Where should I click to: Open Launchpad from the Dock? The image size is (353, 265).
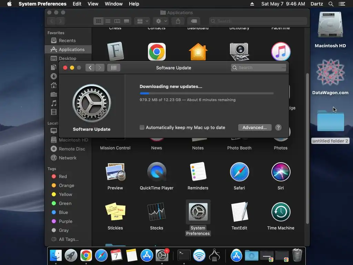coord(71,255)
